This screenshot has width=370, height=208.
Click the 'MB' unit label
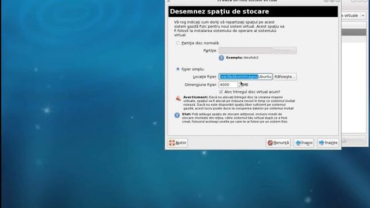(245, 85)
